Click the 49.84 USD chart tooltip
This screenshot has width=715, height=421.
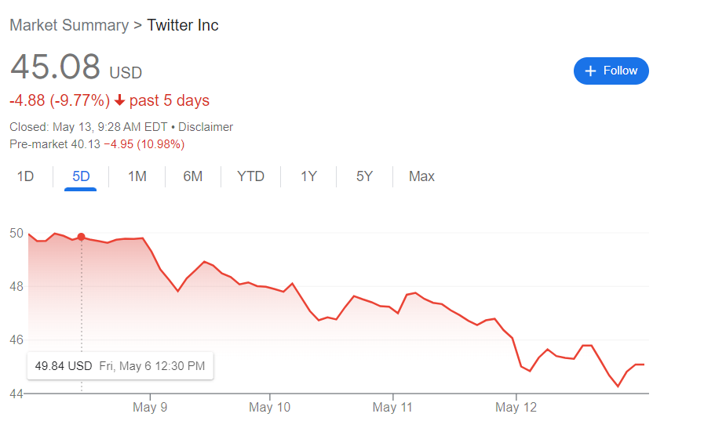pyautogui.click(x=120, y=366)
